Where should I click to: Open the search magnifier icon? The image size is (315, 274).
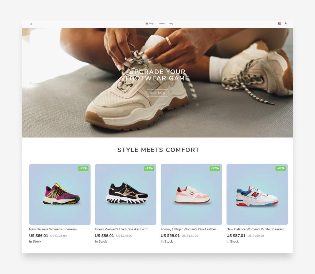[31, 24]
